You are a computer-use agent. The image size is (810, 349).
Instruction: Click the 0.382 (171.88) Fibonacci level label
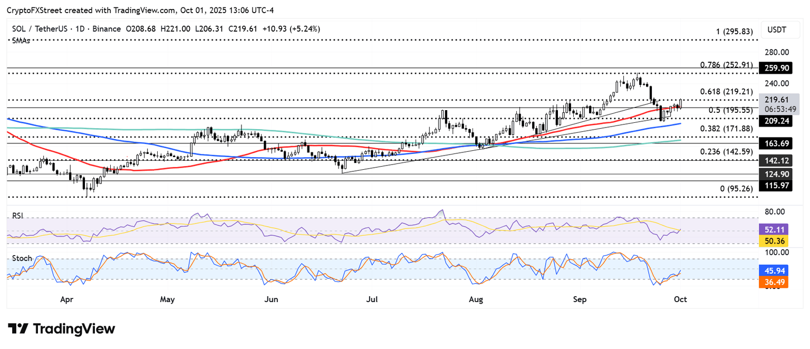(x=729, y=129)
